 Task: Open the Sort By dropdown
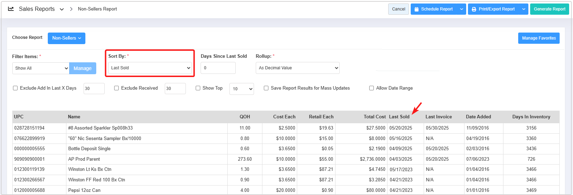pos(150,68)
